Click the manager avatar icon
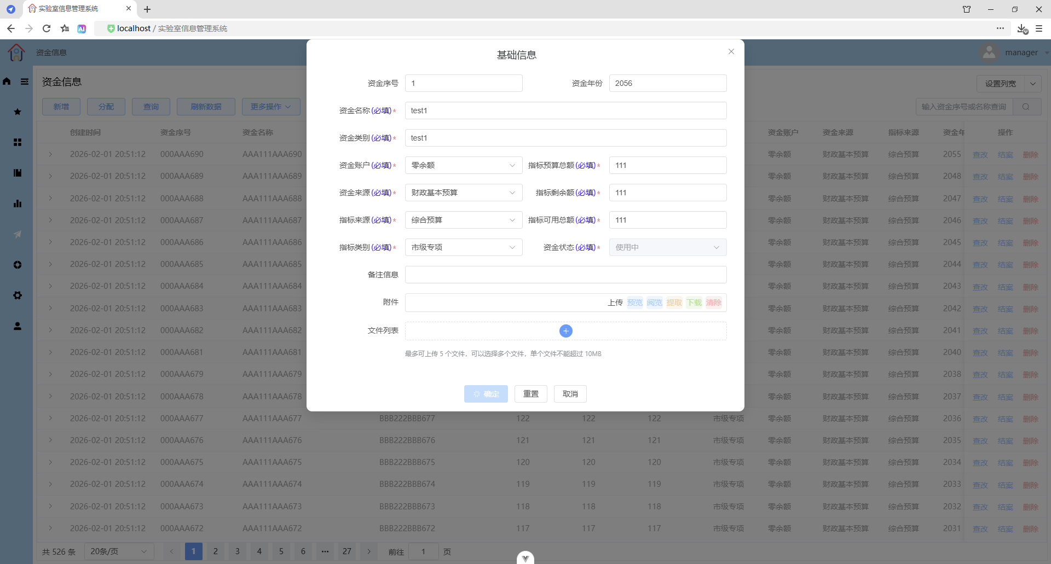Image resolution: width=1051 pixels, height=564 pixels. 989,53
